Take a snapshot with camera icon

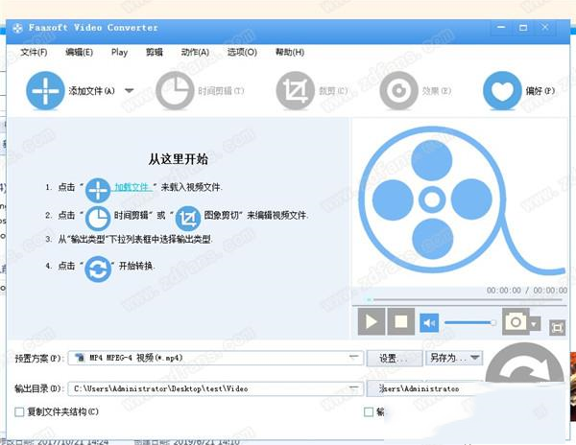[516, 321]
